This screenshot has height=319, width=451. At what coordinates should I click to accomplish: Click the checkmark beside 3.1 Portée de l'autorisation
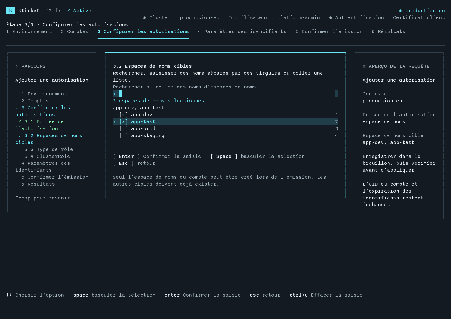(x=20, y=121)
